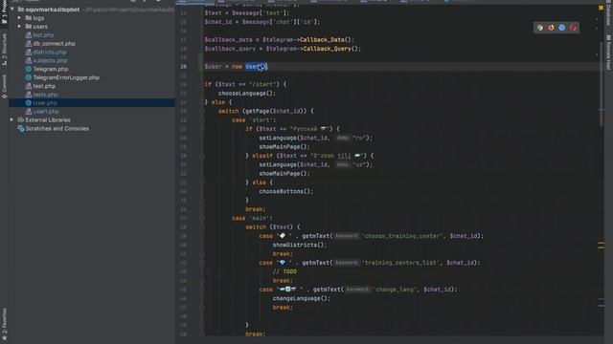Click 'training_centers_list' string
613x344 pixels.
[400, 263]
